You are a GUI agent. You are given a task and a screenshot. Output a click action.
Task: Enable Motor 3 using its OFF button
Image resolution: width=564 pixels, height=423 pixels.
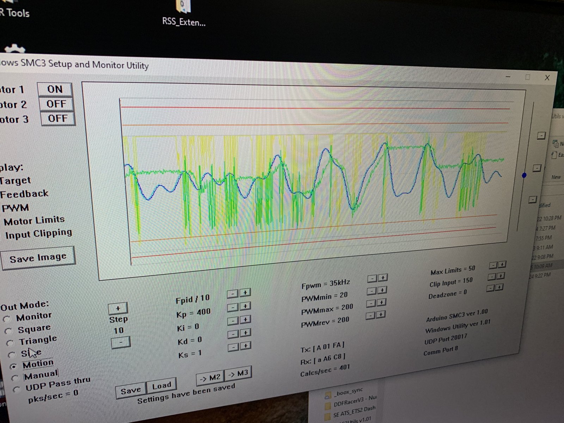[57, 118]
